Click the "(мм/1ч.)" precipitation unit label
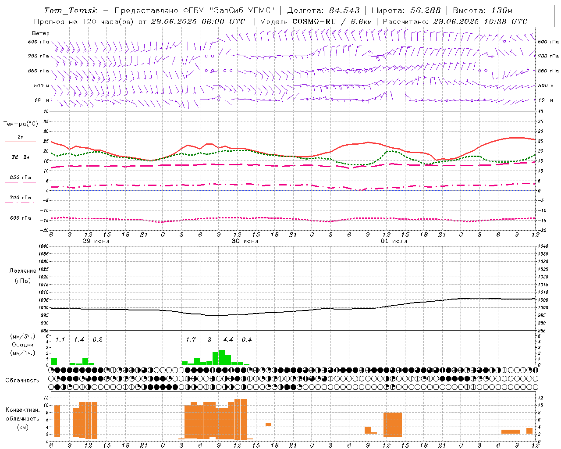This screenshot has height=449, width=561. point(23,353)
